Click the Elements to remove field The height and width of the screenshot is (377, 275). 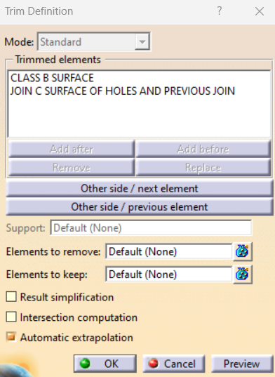tap(169, 251)
